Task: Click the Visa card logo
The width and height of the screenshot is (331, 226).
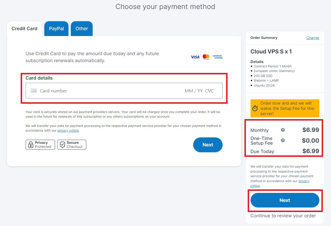Action: 195,57
